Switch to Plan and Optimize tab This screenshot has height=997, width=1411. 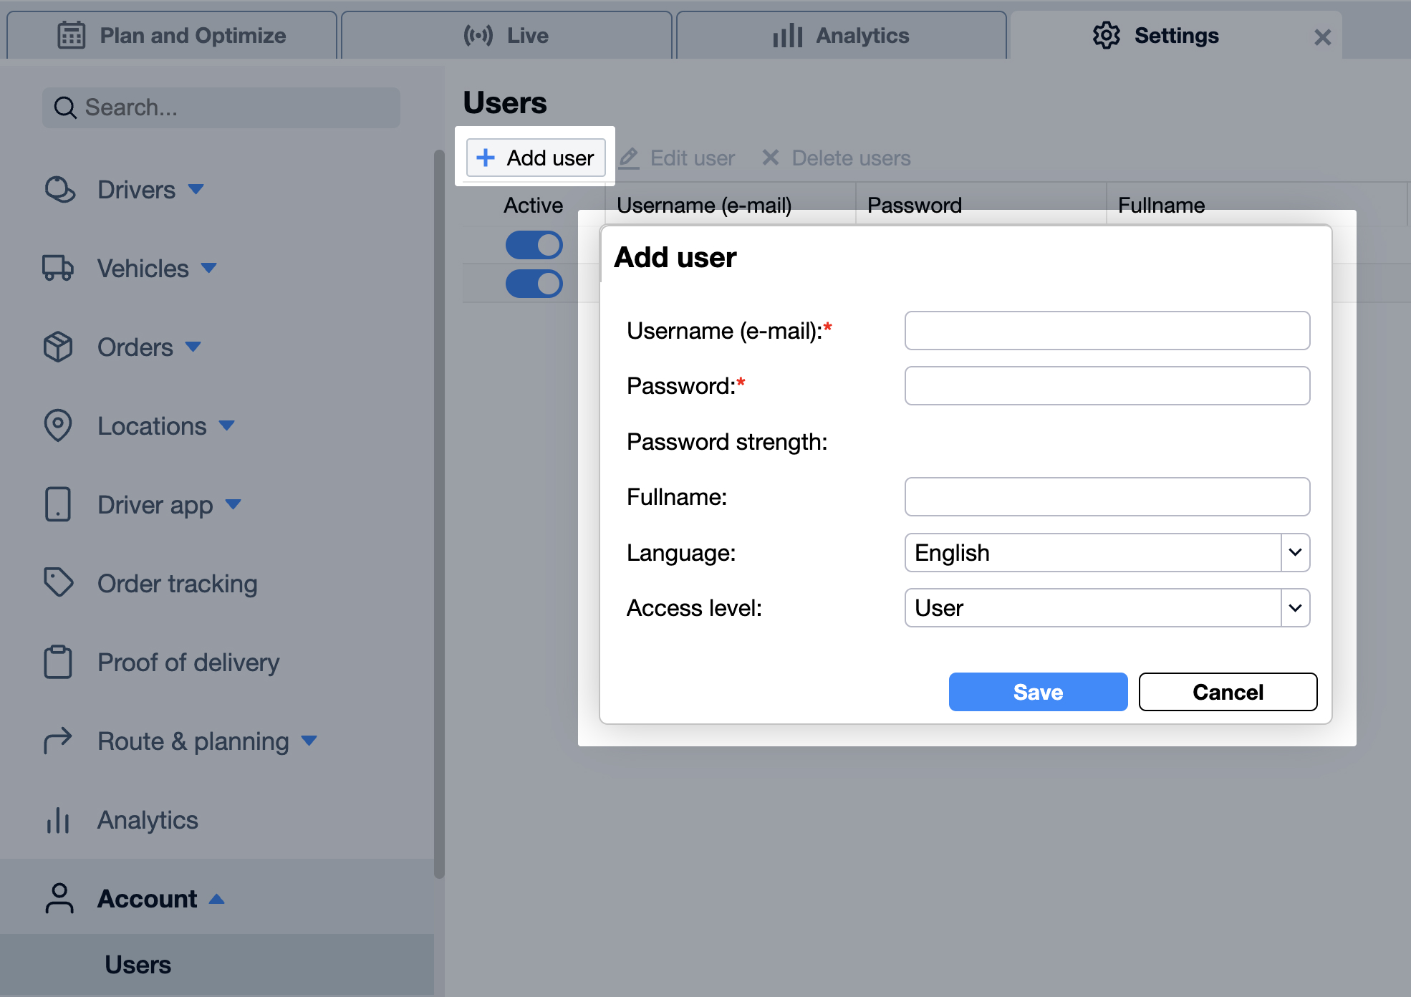[172, 35]
